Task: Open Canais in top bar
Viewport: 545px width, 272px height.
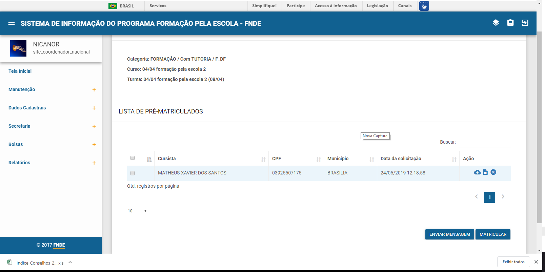Action: (405, 6)
